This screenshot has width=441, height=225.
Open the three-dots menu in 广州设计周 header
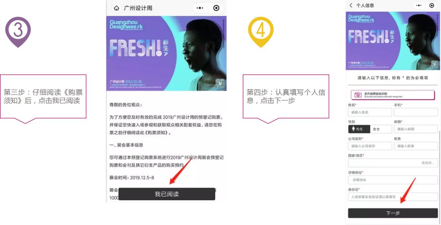pos(200,8)
